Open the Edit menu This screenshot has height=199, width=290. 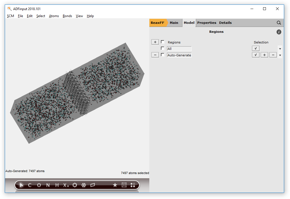point(30,16)
